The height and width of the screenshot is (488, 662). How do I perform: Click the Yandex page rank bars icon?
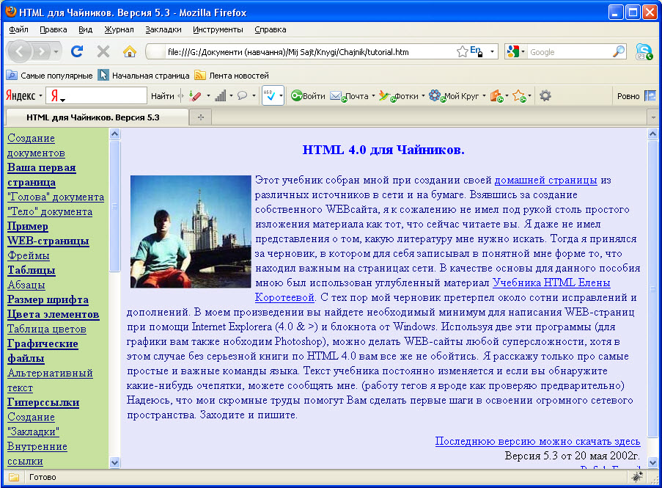click(x=221, y=96)
